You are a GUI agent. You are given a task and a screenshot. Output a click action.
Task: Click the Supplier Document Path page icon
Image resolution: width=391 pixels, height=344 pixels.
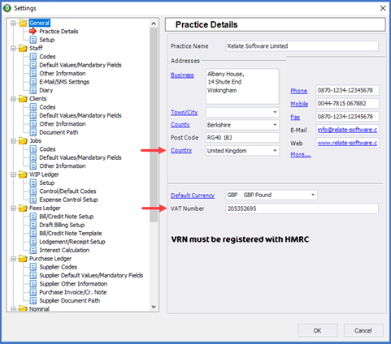point(33,301)
